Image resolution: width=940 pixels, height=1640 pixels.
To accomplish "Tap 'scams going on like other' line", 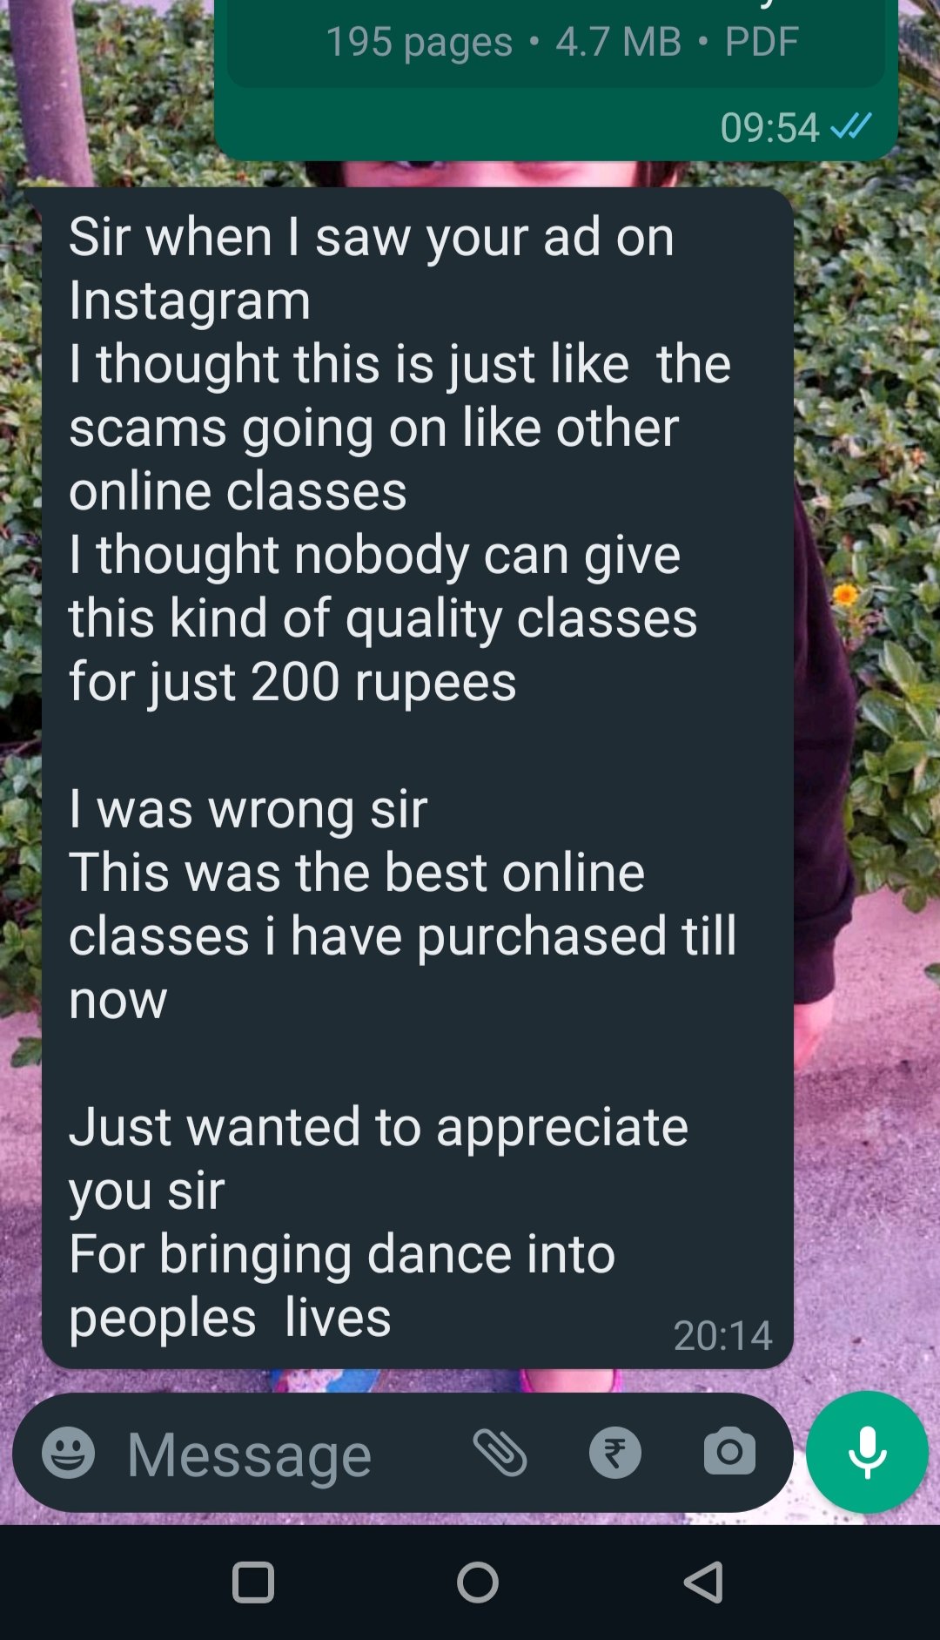I will (x=374, y=428).
